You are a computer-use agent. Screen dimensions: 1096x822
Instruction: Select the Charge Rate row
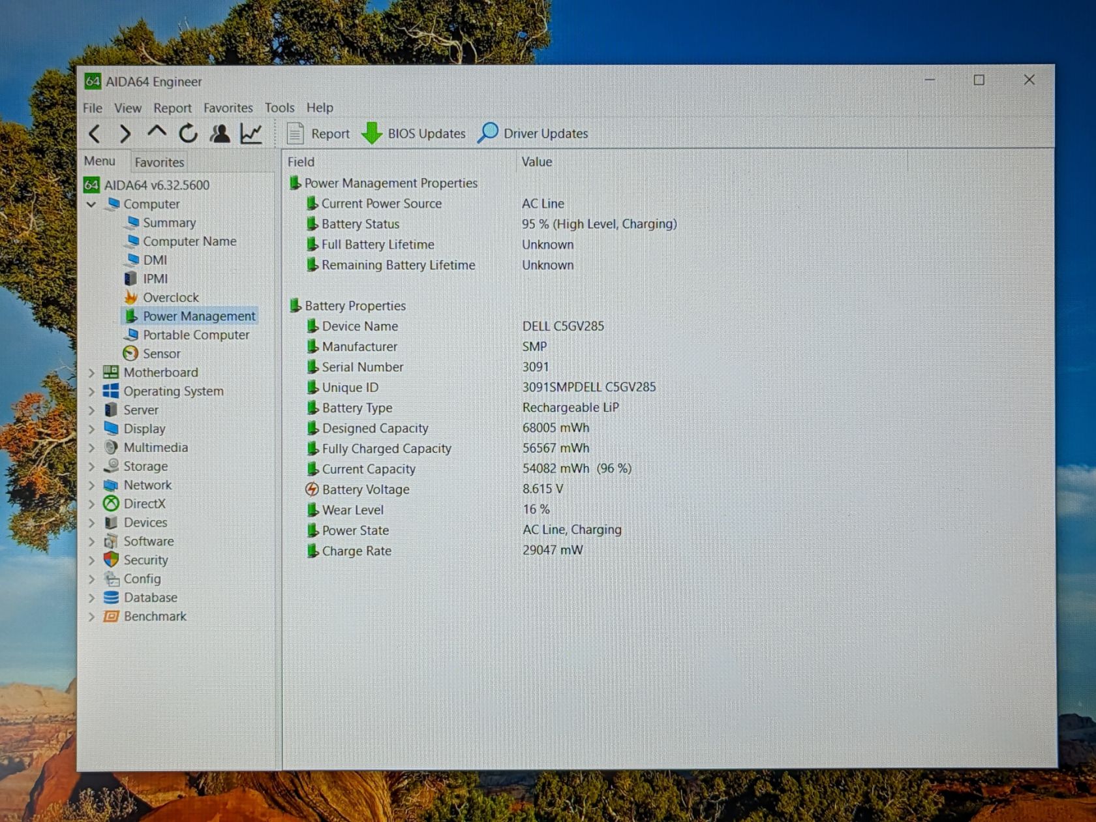tap(444, 551)
